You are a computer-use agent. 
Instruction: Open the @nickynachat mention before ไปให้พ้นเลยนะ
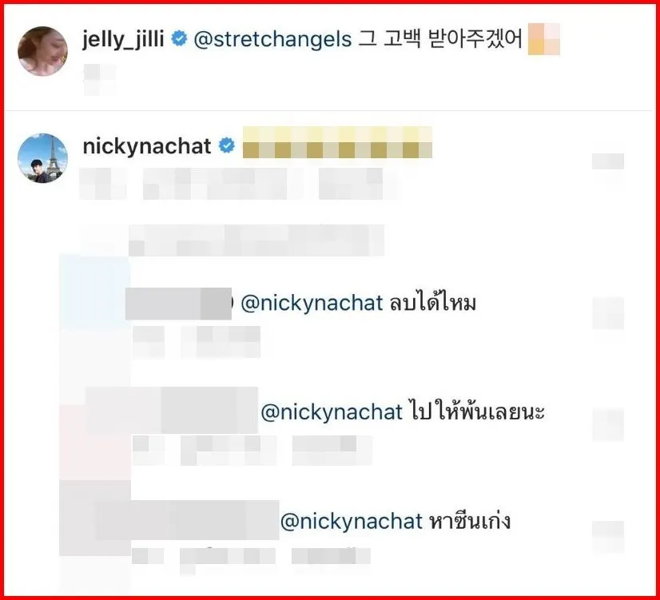click(x=332, y=412)
